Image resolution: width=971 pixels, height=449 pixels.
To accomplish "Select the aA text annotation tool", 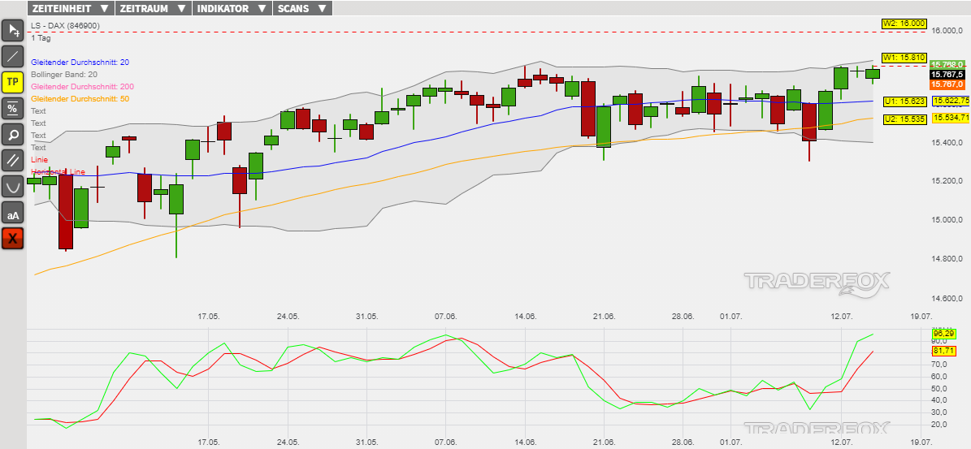I will click(x=13, y=213).
